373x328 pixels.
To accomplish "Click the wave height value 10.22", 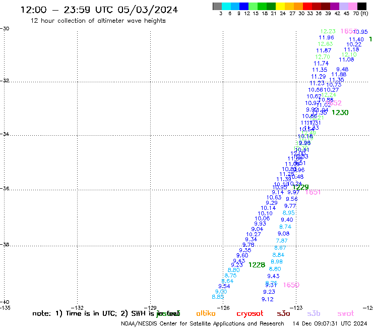I will [354, 44].
